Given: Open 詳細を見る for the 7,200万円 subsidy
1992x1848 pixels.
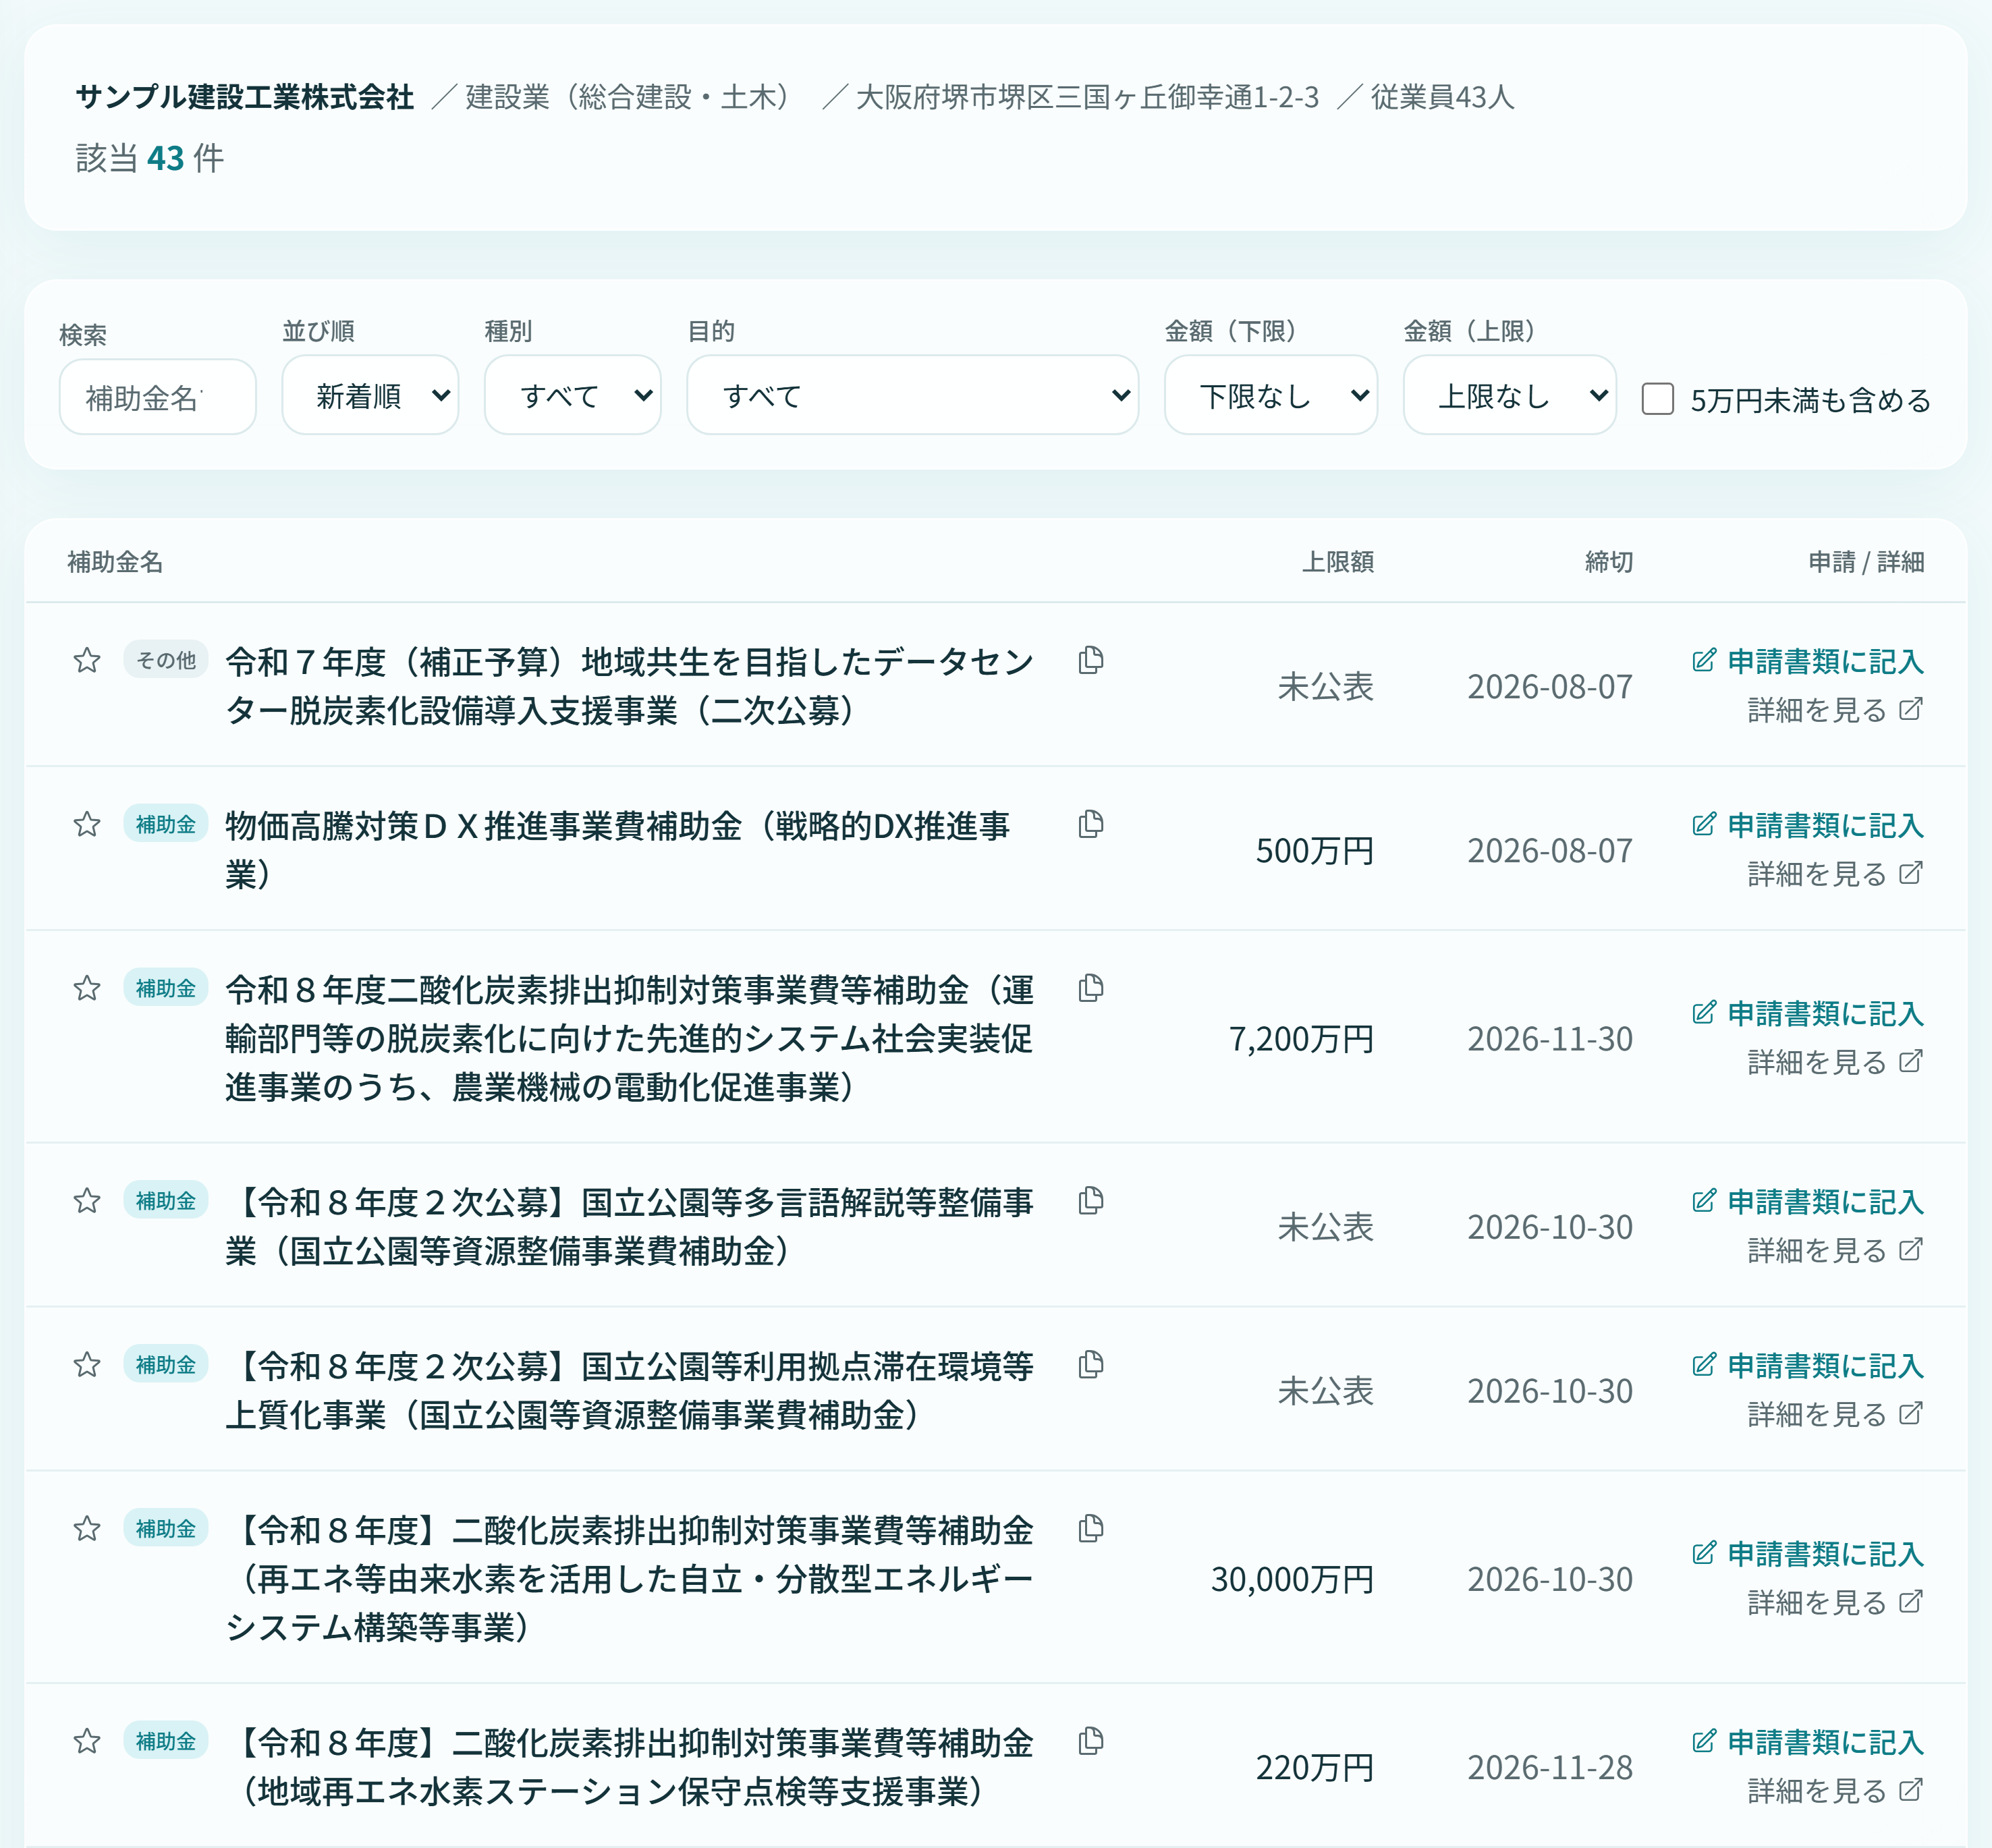Looking at the screenshot, I should 1835,1062.
